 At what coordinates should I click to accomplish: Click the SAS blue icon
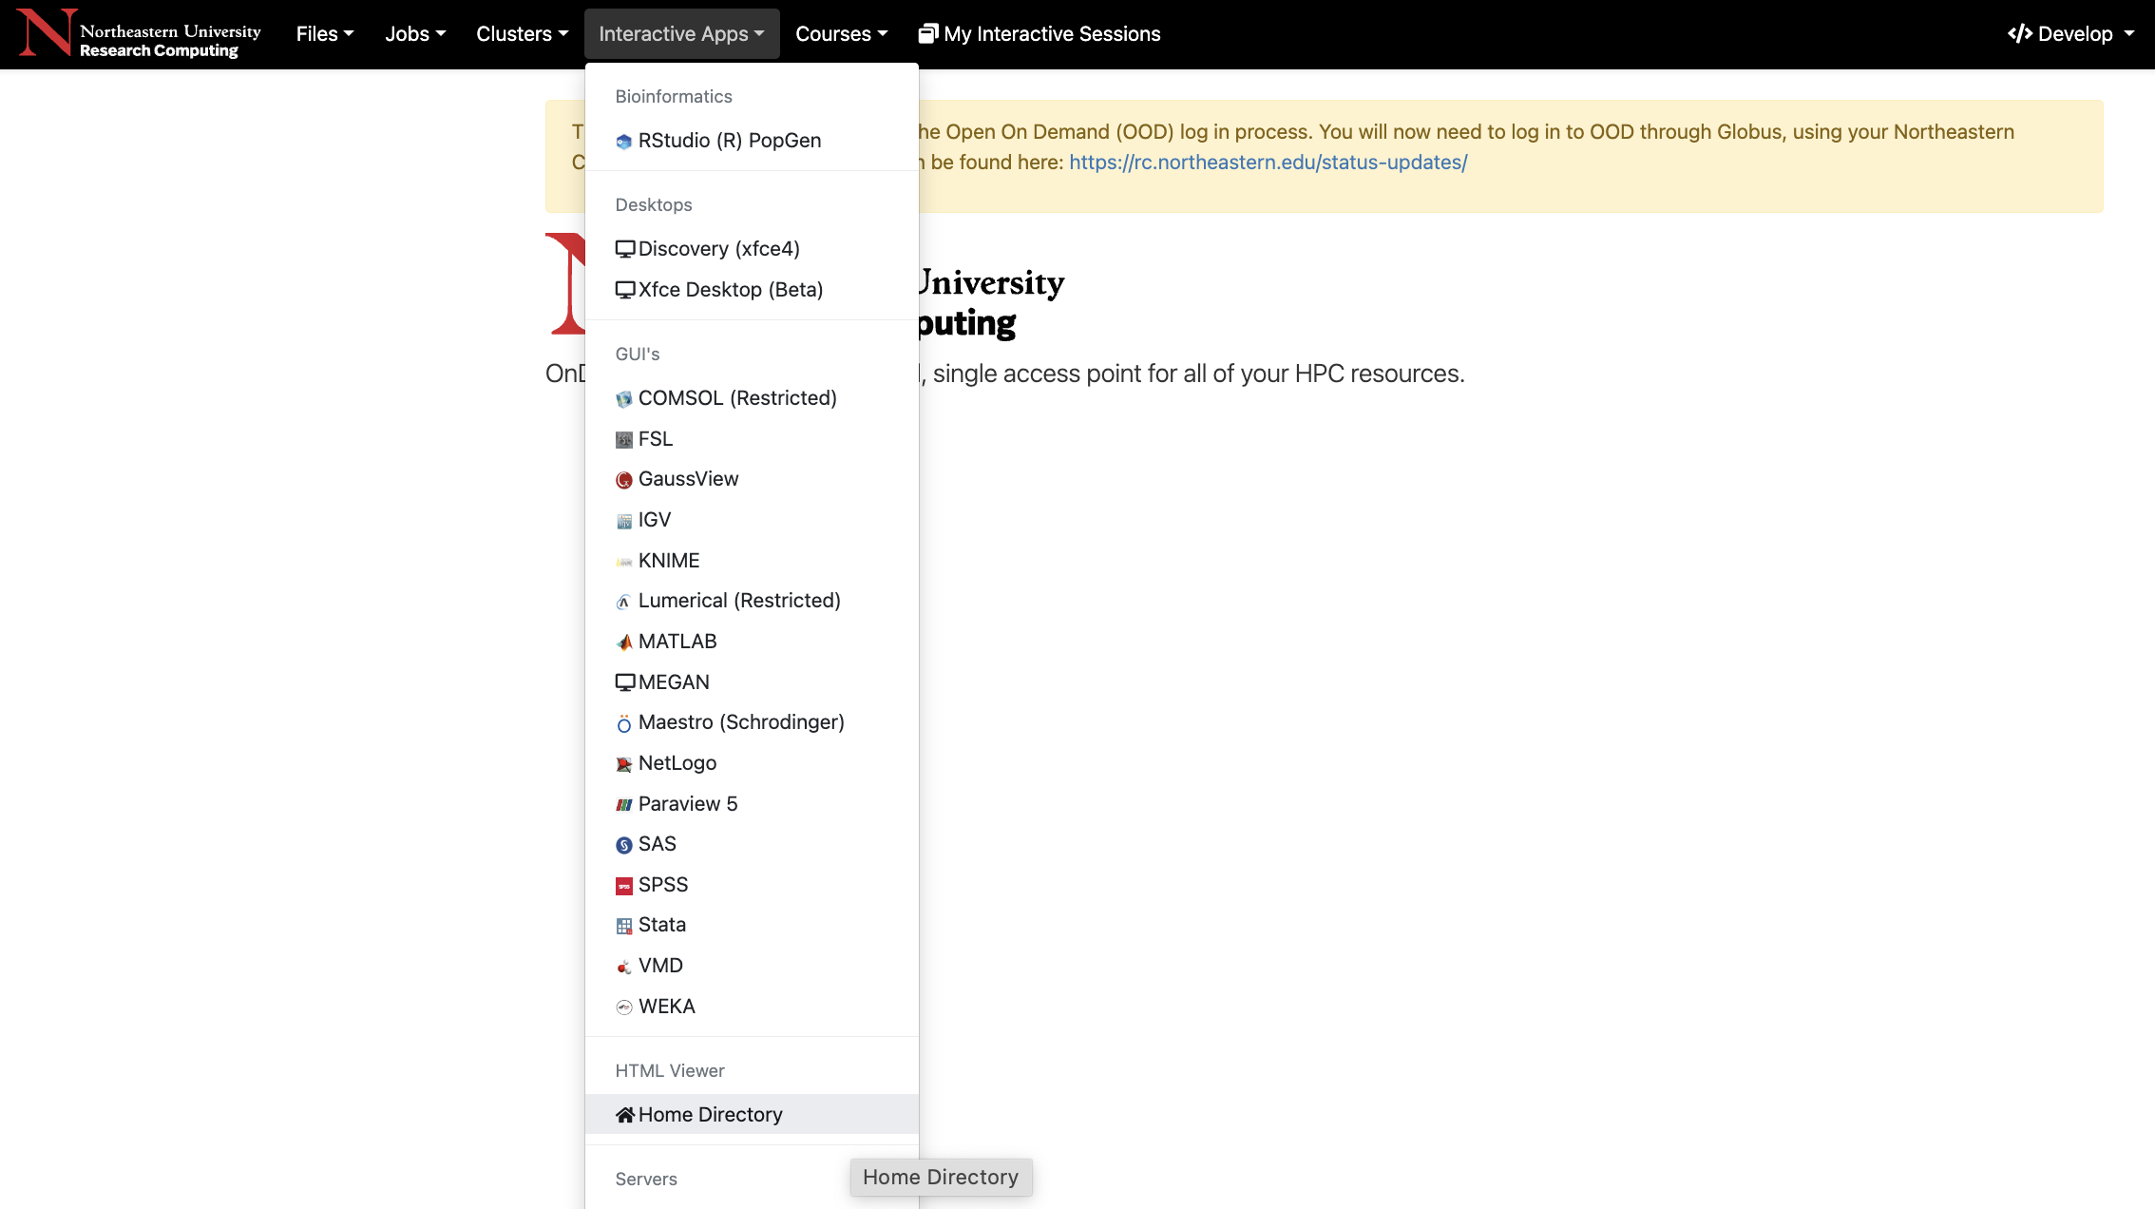[624, 845]
